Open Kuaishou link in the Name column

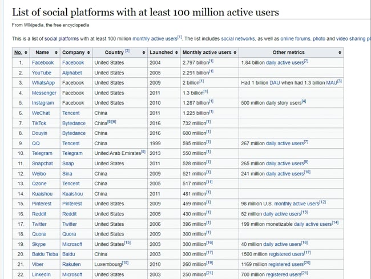coord(42,194)
